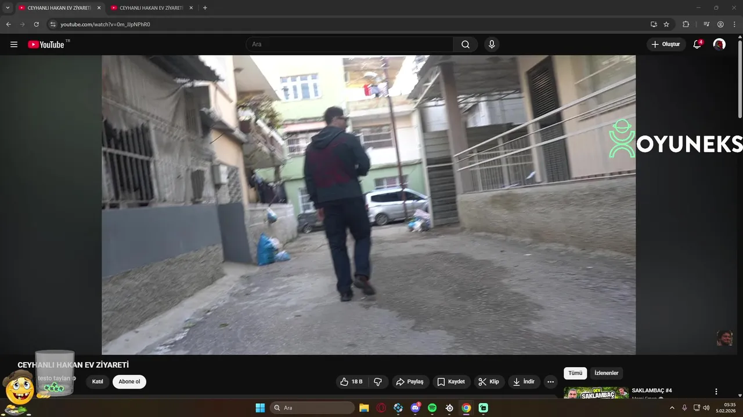Image resolution: width=743 pixels, height=417 pixels.
Task: Close the first browser tab
Action: [99, 8]
